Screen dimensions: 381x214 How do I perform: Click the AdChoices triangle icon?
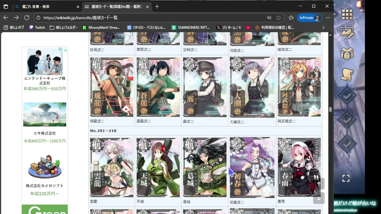point(60,50)
